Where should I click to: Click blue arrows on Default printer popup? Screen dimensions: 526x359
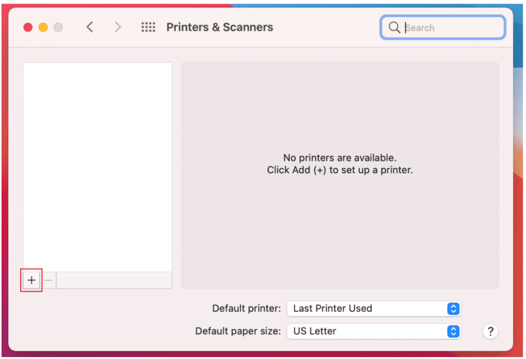(453, 309)
